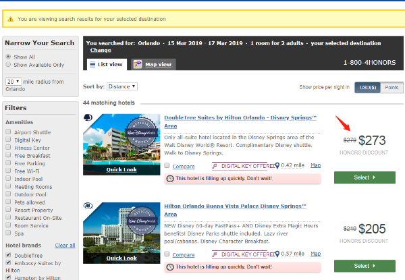The image size is (405, 280).
Task: Click Compare link for Hilton Buena Vista Palace
Action: (x=184, y=255)
